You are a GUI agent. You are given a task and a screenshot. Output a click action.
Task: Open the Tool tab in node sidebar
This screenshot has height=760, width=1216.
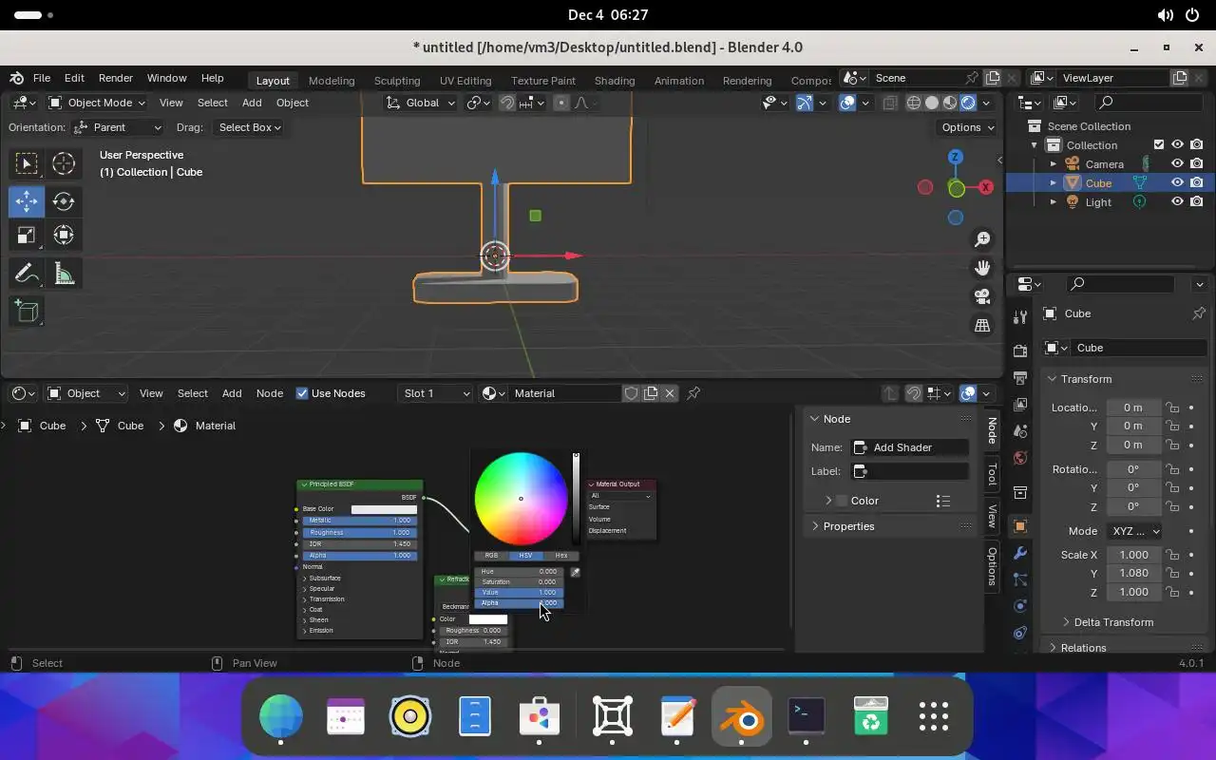point(992,474)
